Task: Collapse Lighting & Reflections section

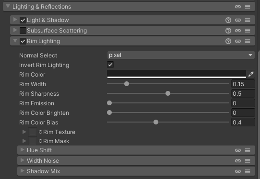Action: point(8,6)
